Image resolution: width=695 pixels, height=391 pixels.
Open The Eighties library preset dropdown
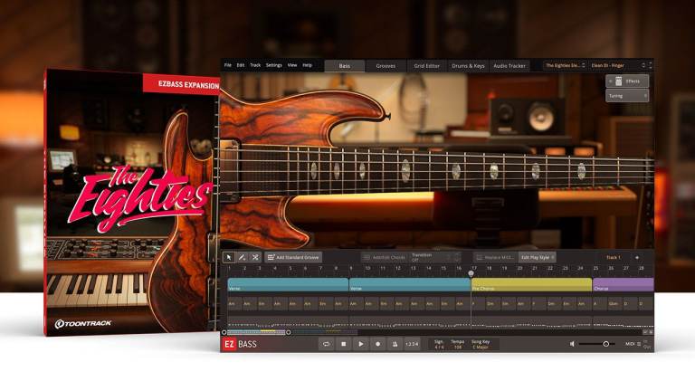click(563, 65)
